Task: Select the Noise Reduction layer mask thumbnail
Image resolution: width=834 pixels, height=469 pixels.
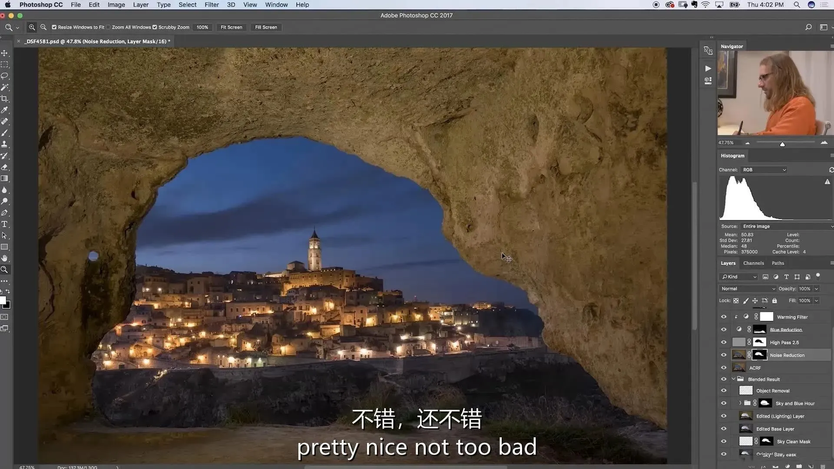Action: click(x=759, y=355)
